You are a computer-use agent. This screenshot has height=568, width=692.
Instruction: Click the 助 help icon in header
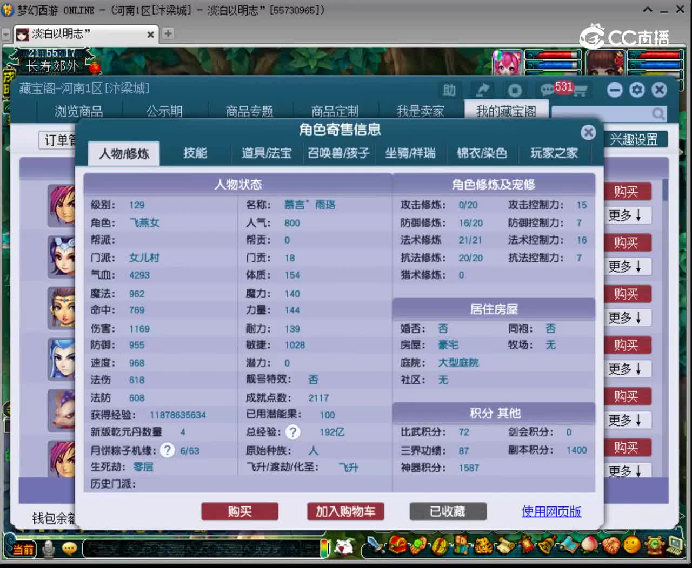[x=449, y=90]
